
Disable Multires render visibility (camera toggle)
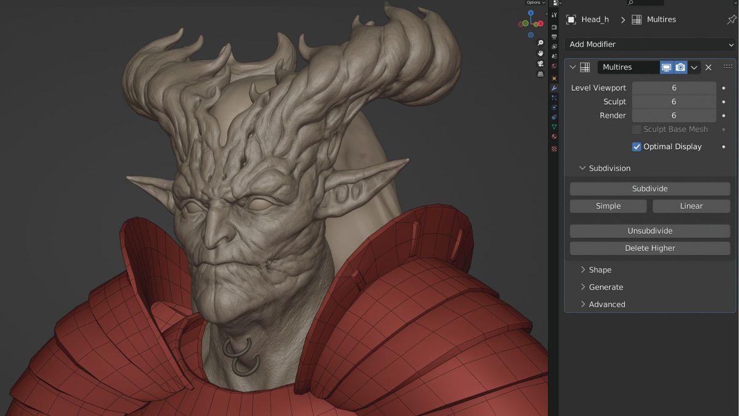[x=680, y=67]
